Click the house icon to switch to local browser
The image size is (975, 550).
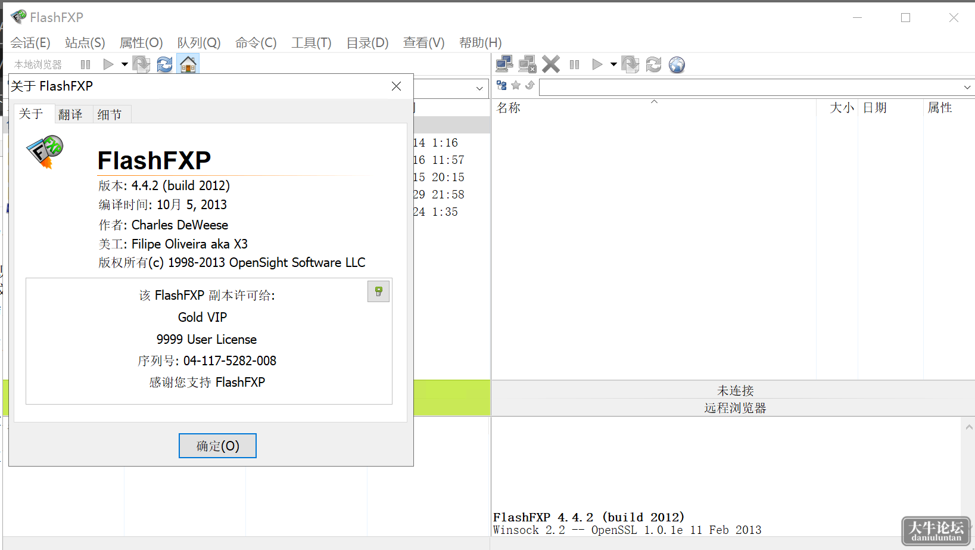pyautogui.click(x=188, y=64)
